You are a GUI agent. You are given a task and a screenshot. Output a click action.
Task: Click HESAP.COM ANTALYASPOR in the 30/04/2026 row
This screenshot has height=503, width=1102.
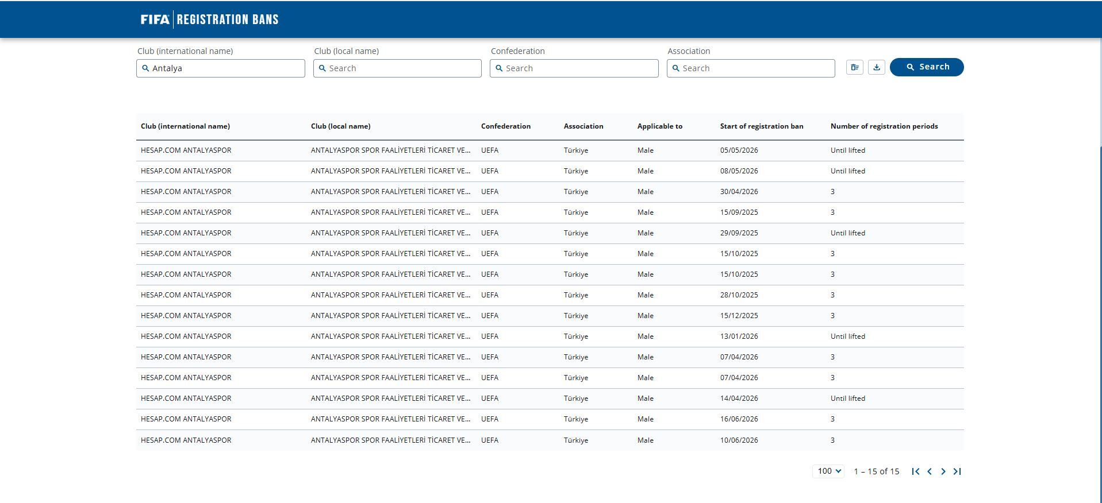(186, 192)
